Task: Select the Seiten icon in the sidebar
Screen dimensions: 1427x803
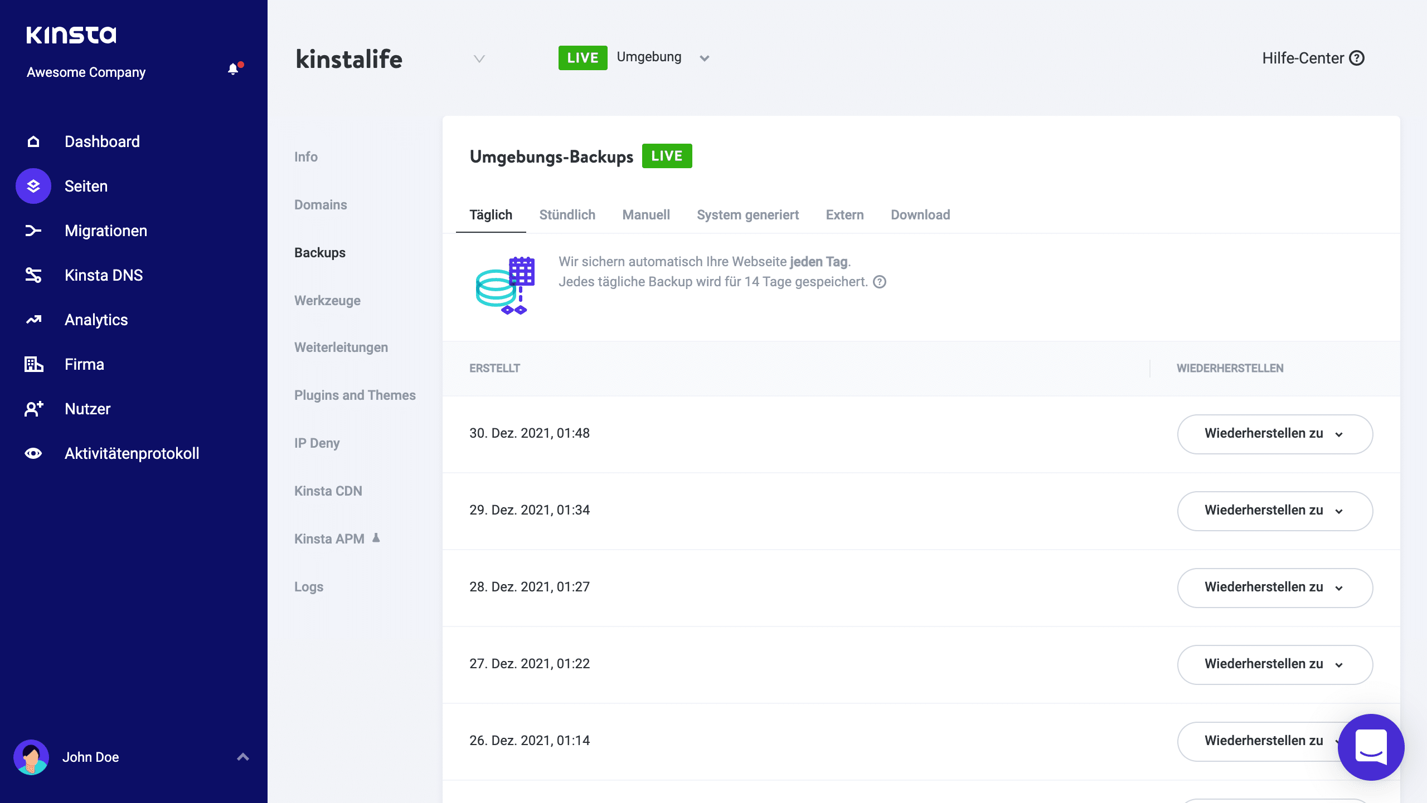Action: tap(33, 185)
